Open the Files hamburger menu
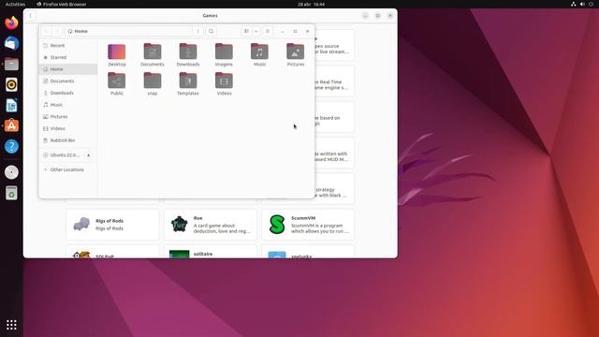Viewport: 599px width, 337px height. pos(268,31)
